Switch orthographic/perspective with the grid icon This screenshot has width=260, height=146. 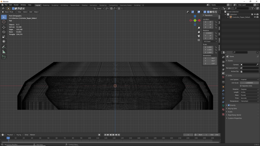(x=199, y=40)
